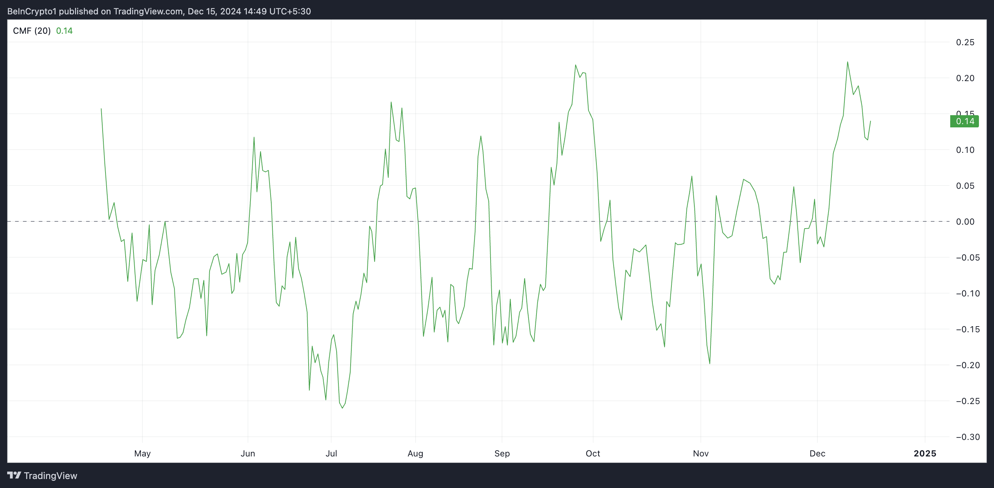Click the 0.25 value on price scale
Screen dimensions: 994x488
pos(965,42)
